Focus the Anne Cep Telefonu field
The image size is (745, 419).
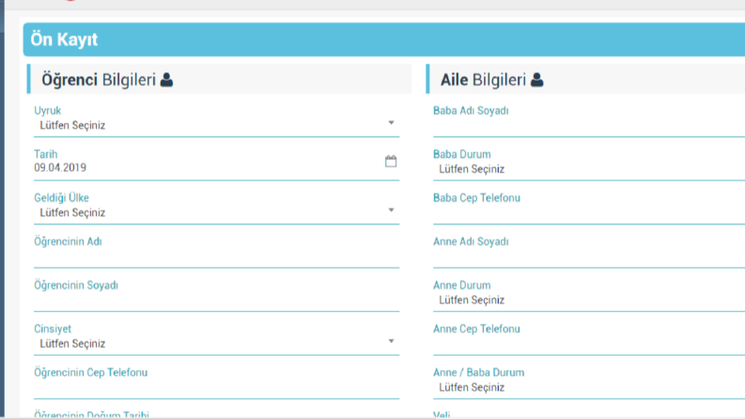pos(589,345)
